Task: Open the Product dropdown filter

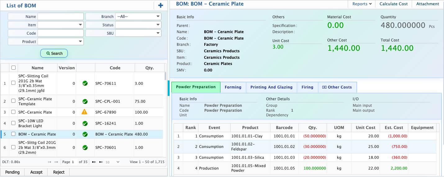Action: pos(61,41)
